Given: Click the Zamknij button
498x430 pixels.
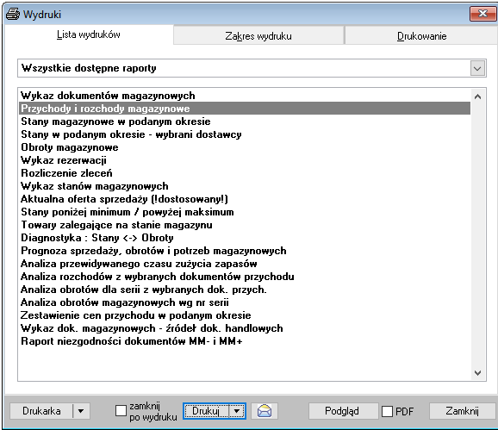Looking at the screenshot, I should (x=462, y=411).
